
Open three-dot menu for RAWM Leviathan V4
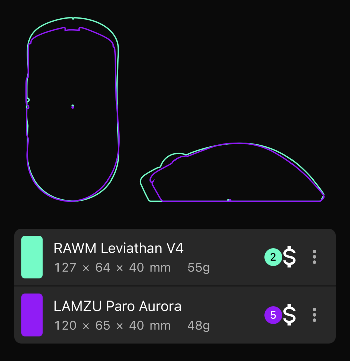tap(314, 257)
